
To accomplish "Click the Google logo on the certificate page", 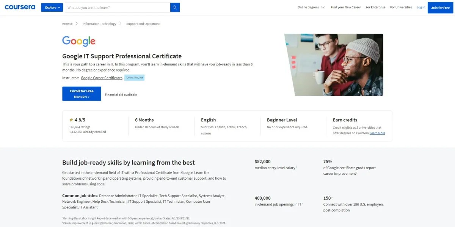I will click(78, 41).
